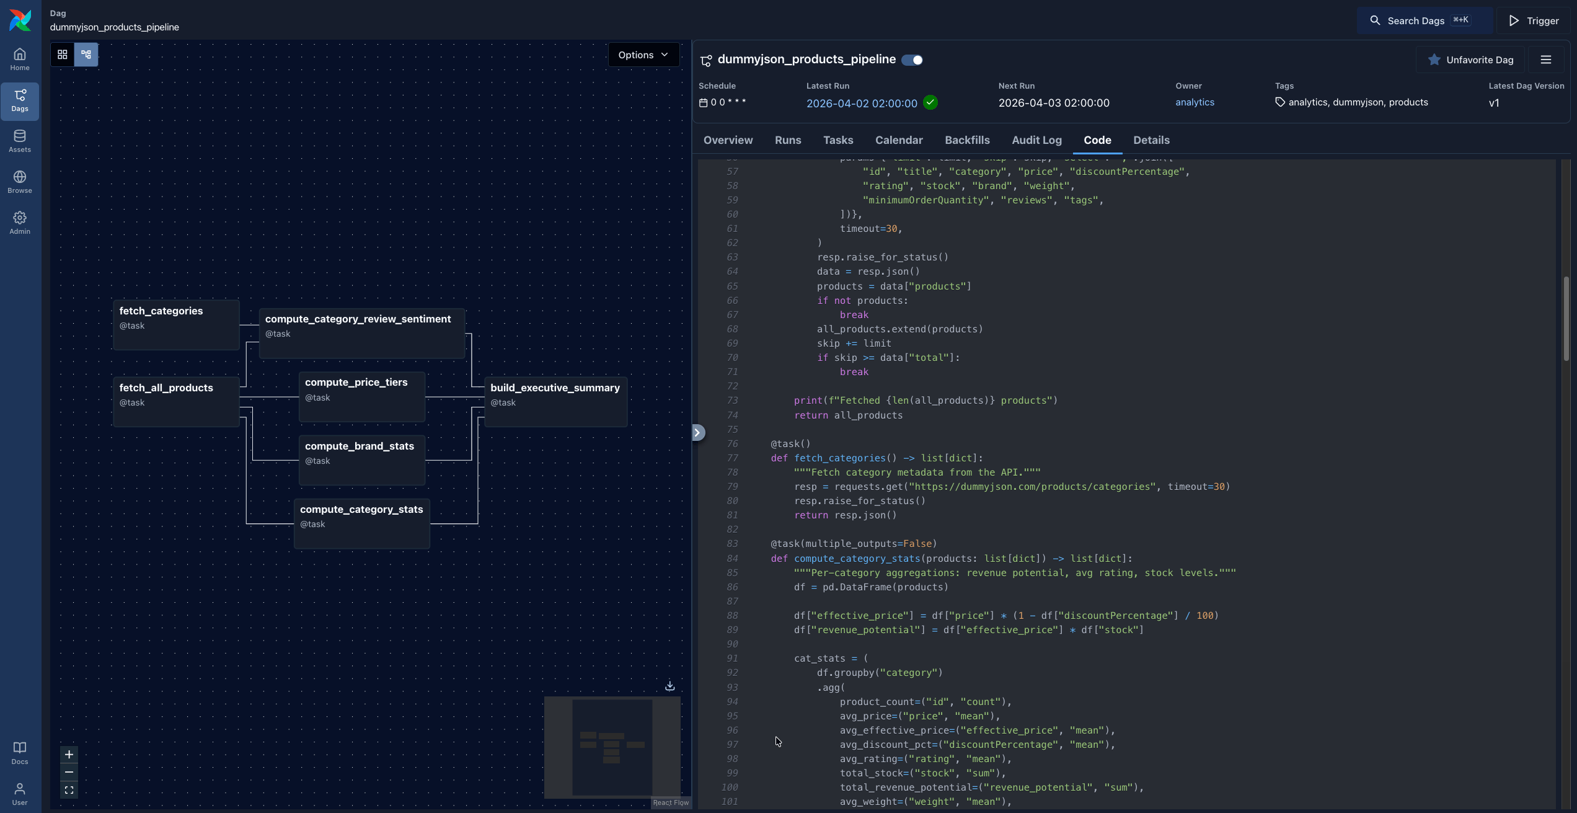Image resolution: width=1577 pixels, height=813 pixels.
Task: Click code line 63 resp.raise_for_status()
Action: point(883,257)
